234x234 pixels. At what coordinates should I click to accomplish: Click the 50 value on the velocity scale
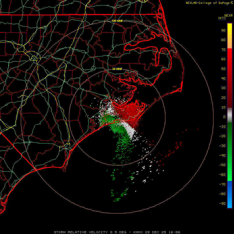(223, 69)
